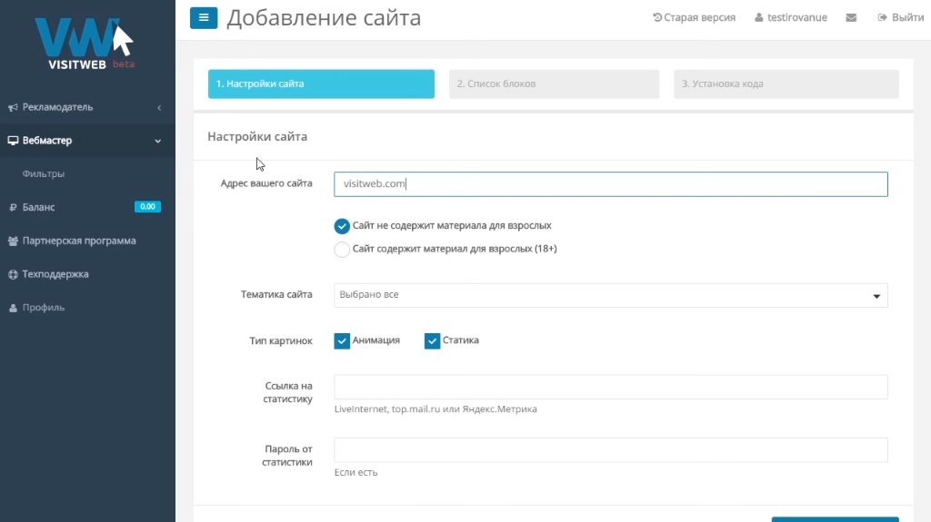Click the hamburger menu toggle button

204,18
